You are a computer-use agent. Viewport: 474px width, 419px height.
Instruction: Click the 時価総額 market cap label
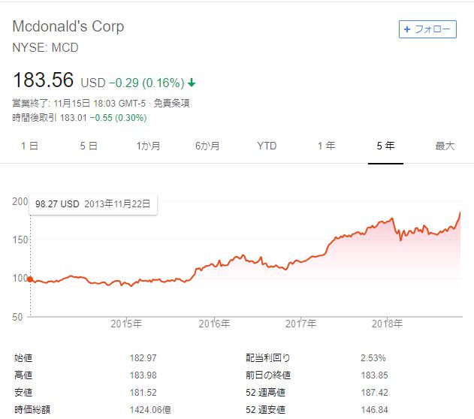33,410
